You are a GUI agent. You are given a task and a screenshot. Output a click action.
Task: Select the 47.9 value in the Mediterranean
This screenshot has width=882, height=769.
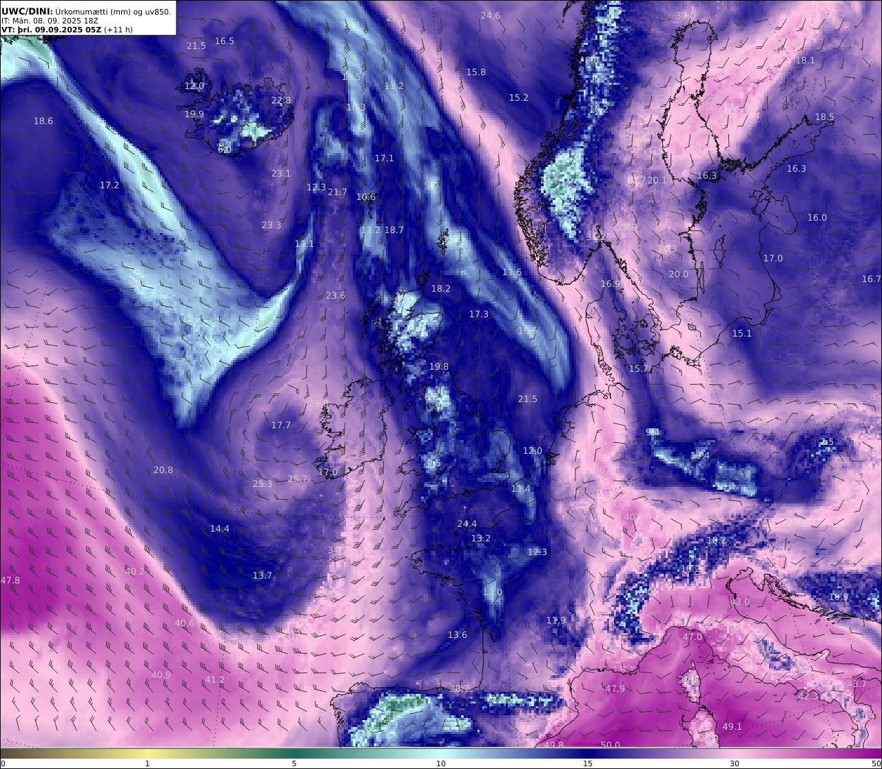tap(615, 688)
